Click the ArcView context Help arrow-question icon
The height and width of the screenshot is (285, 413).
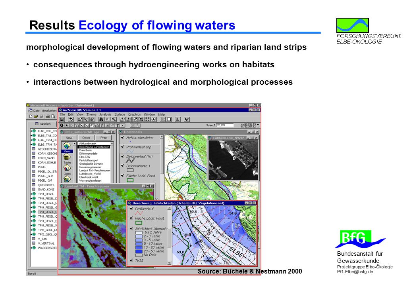coord(187,120)
